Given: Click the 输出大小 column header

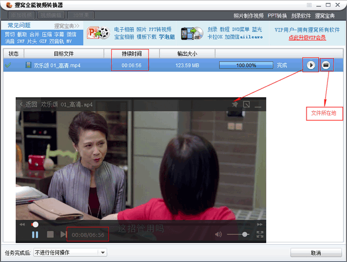Looking at the screenshot, I should (187, 54).
